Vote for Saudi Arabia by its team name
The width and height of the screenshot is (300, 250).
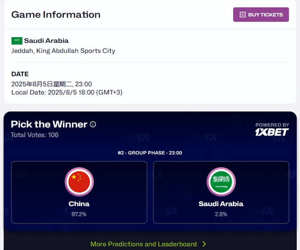(221, 204)
